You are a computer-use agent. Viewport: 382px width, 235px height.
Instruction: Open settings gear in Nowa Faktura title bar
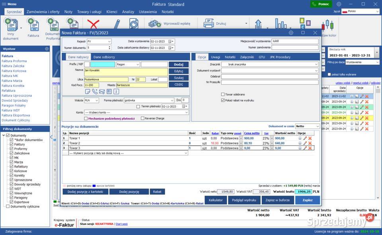[291, 33]
